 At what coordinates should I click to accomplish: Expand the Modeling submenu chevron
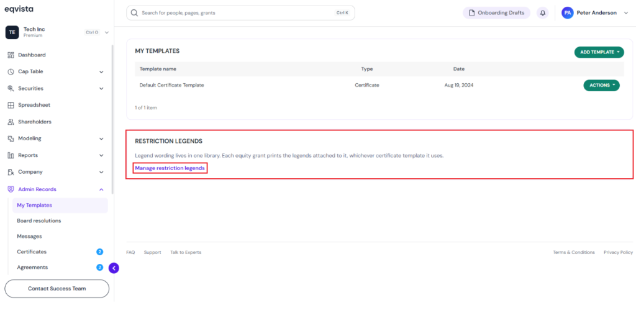101,138
